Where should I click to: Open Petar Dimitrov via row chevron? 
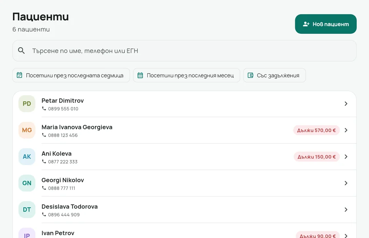pos(346,104)
